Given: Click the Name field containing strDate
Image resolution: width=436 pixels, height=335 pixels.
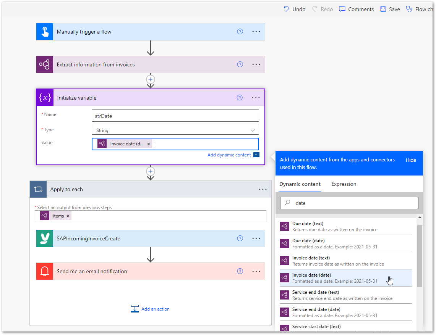Looking at the screenshot, I should click(x=175, y=116).
